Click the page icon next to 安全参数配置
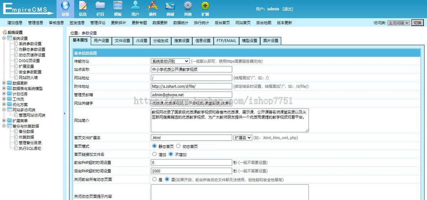This screenshot has width=427, height=200. pyautogui.click(x=16, y=72)
